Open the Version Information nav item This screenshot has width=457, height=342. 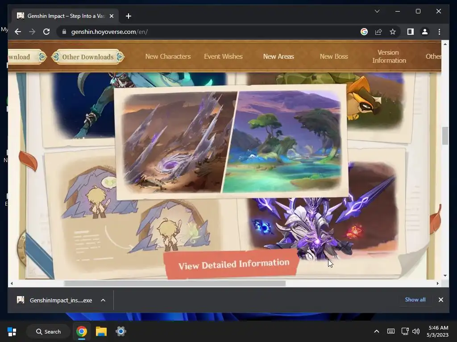(x=389, y=57)
